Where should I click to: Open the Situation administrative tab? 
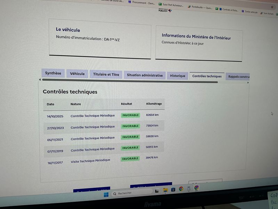(145, 75)
